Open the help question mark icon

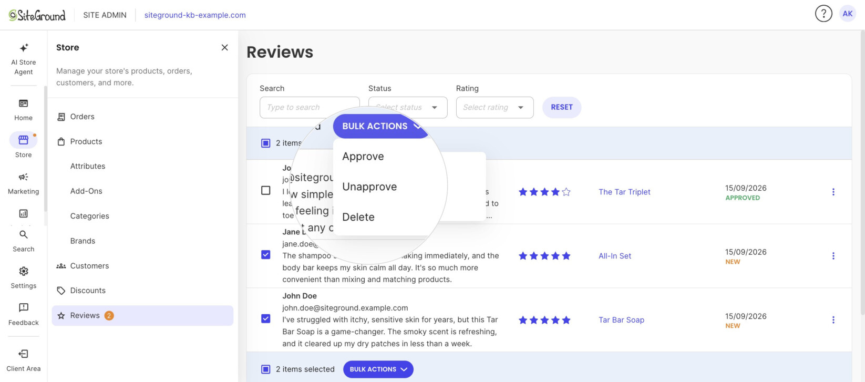coord(823,14)
